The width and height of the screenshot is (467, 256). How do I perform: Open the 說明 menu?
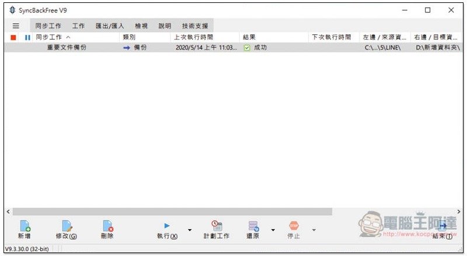click(165, 26)
